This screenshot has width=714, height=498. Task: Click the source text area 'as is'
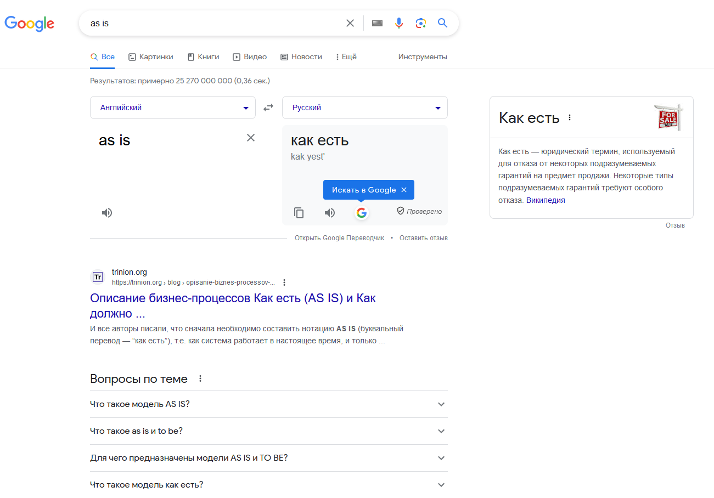coord(115,140)
